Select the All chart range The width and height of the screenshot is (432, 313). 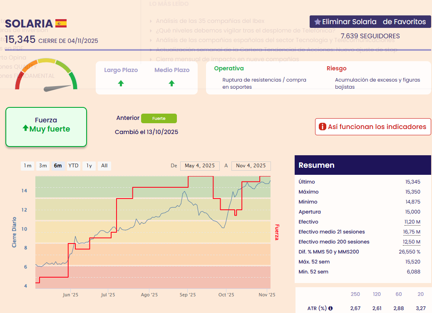(x=104, y=166)
